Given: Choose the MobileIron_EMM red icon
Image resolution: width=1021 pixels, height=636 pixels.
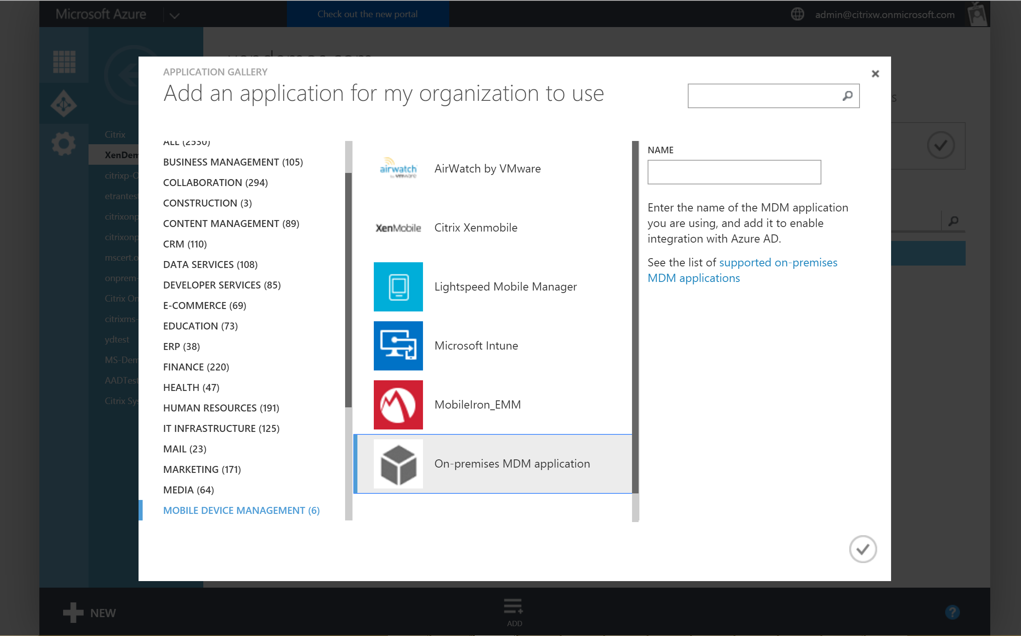Looking at the screenshot, I should click(x=398, y=404).
